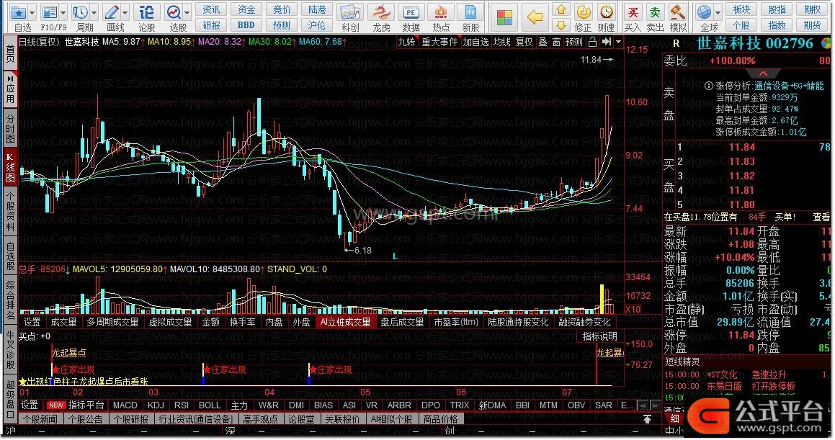Screen dimensions: 835x440
Task: Toggle the padlock lock icon in chart header
Action: (592, 42)
